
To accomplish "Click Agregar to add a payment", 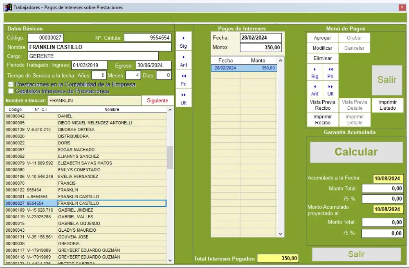I will point(322,38).
